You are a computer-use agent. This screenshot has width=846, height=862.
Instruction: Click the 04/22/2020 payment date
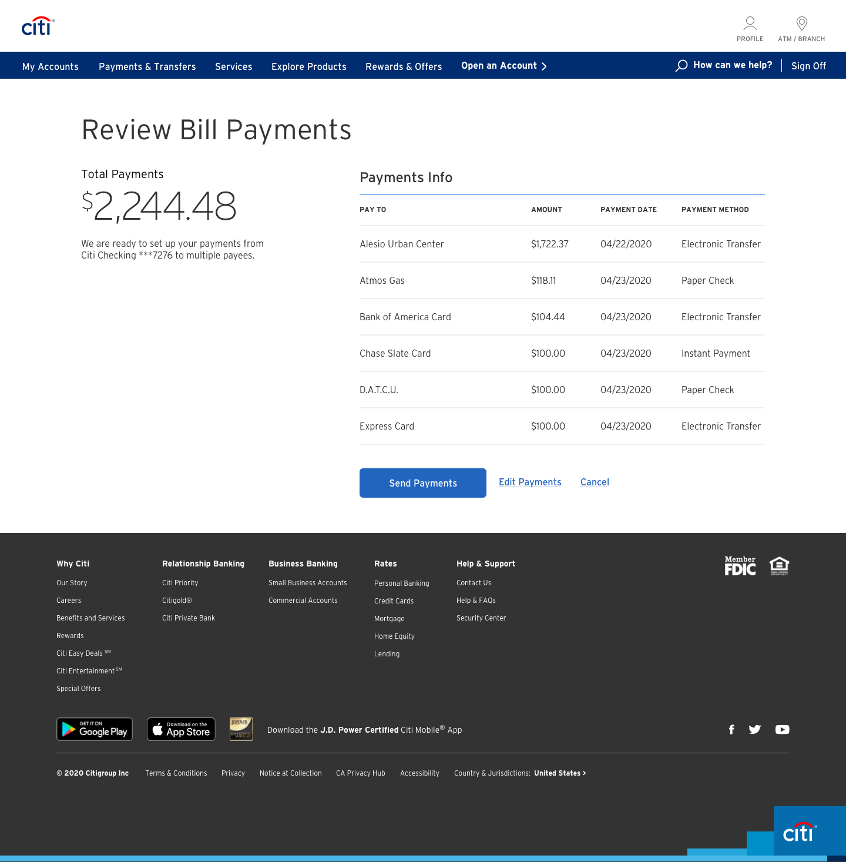tap(626, 244)
